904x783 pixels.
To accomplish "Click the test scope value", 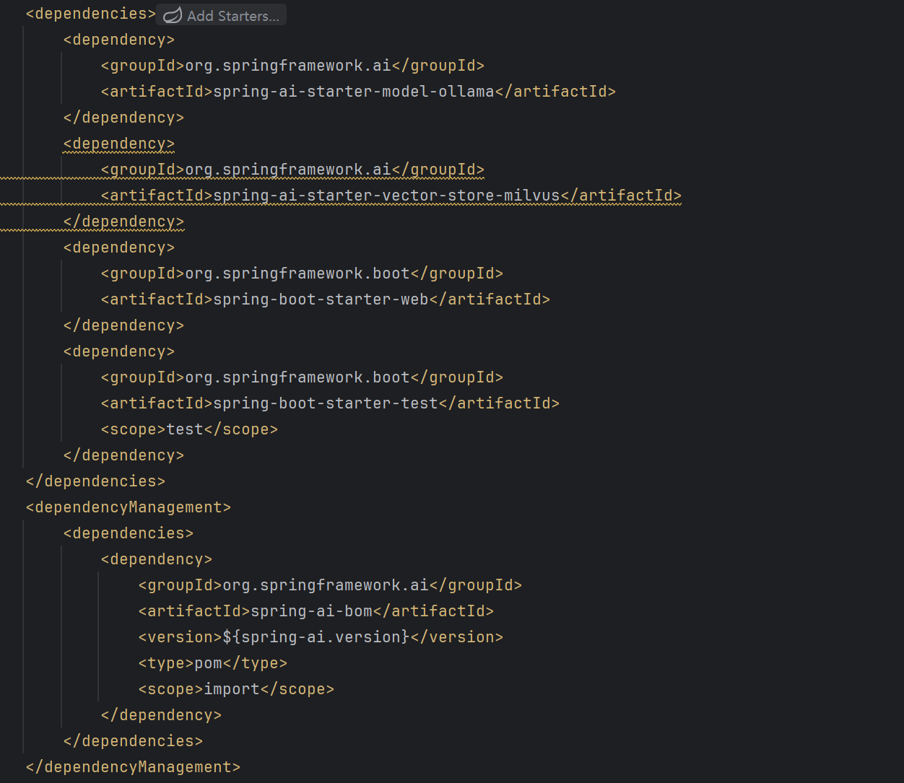I will click(x=185, y=429).
